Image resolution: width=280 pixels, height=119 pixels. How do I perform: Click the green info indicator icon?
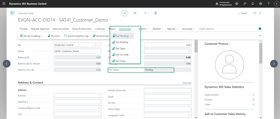(260, 29)
